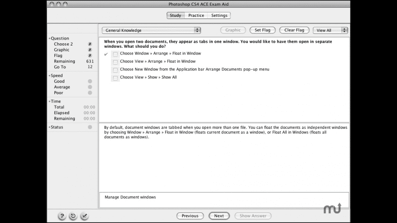Click the Manage Document windows text field
Image resolution: width=397 pixels, height=223 pixels.
[224, 199]
